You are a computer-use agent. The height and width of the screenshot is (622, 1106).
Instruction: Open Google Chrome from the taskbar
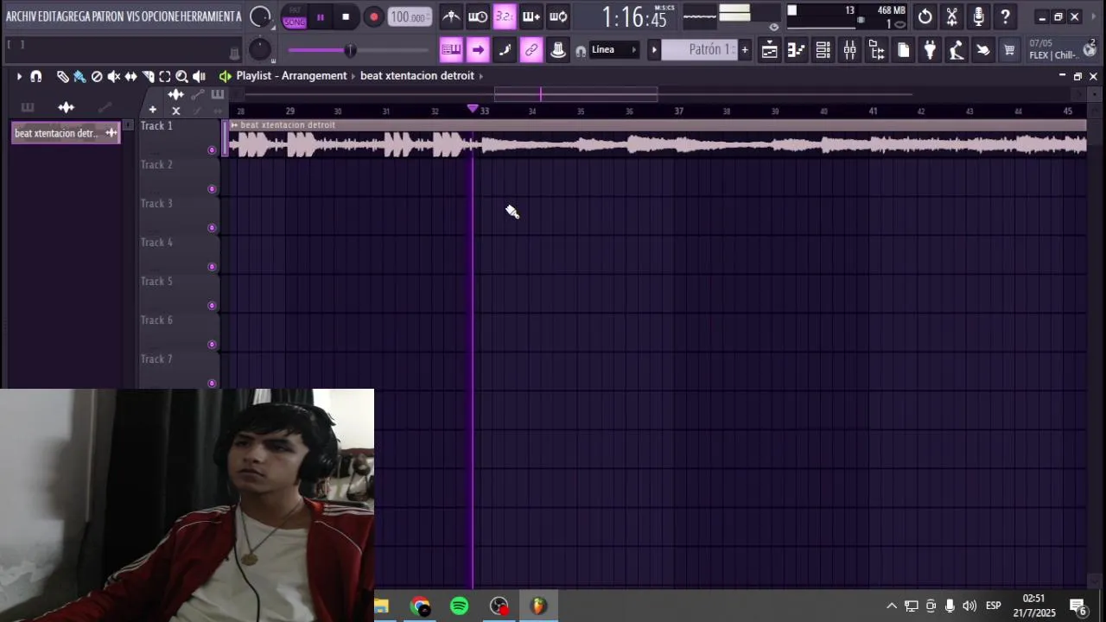421,606
